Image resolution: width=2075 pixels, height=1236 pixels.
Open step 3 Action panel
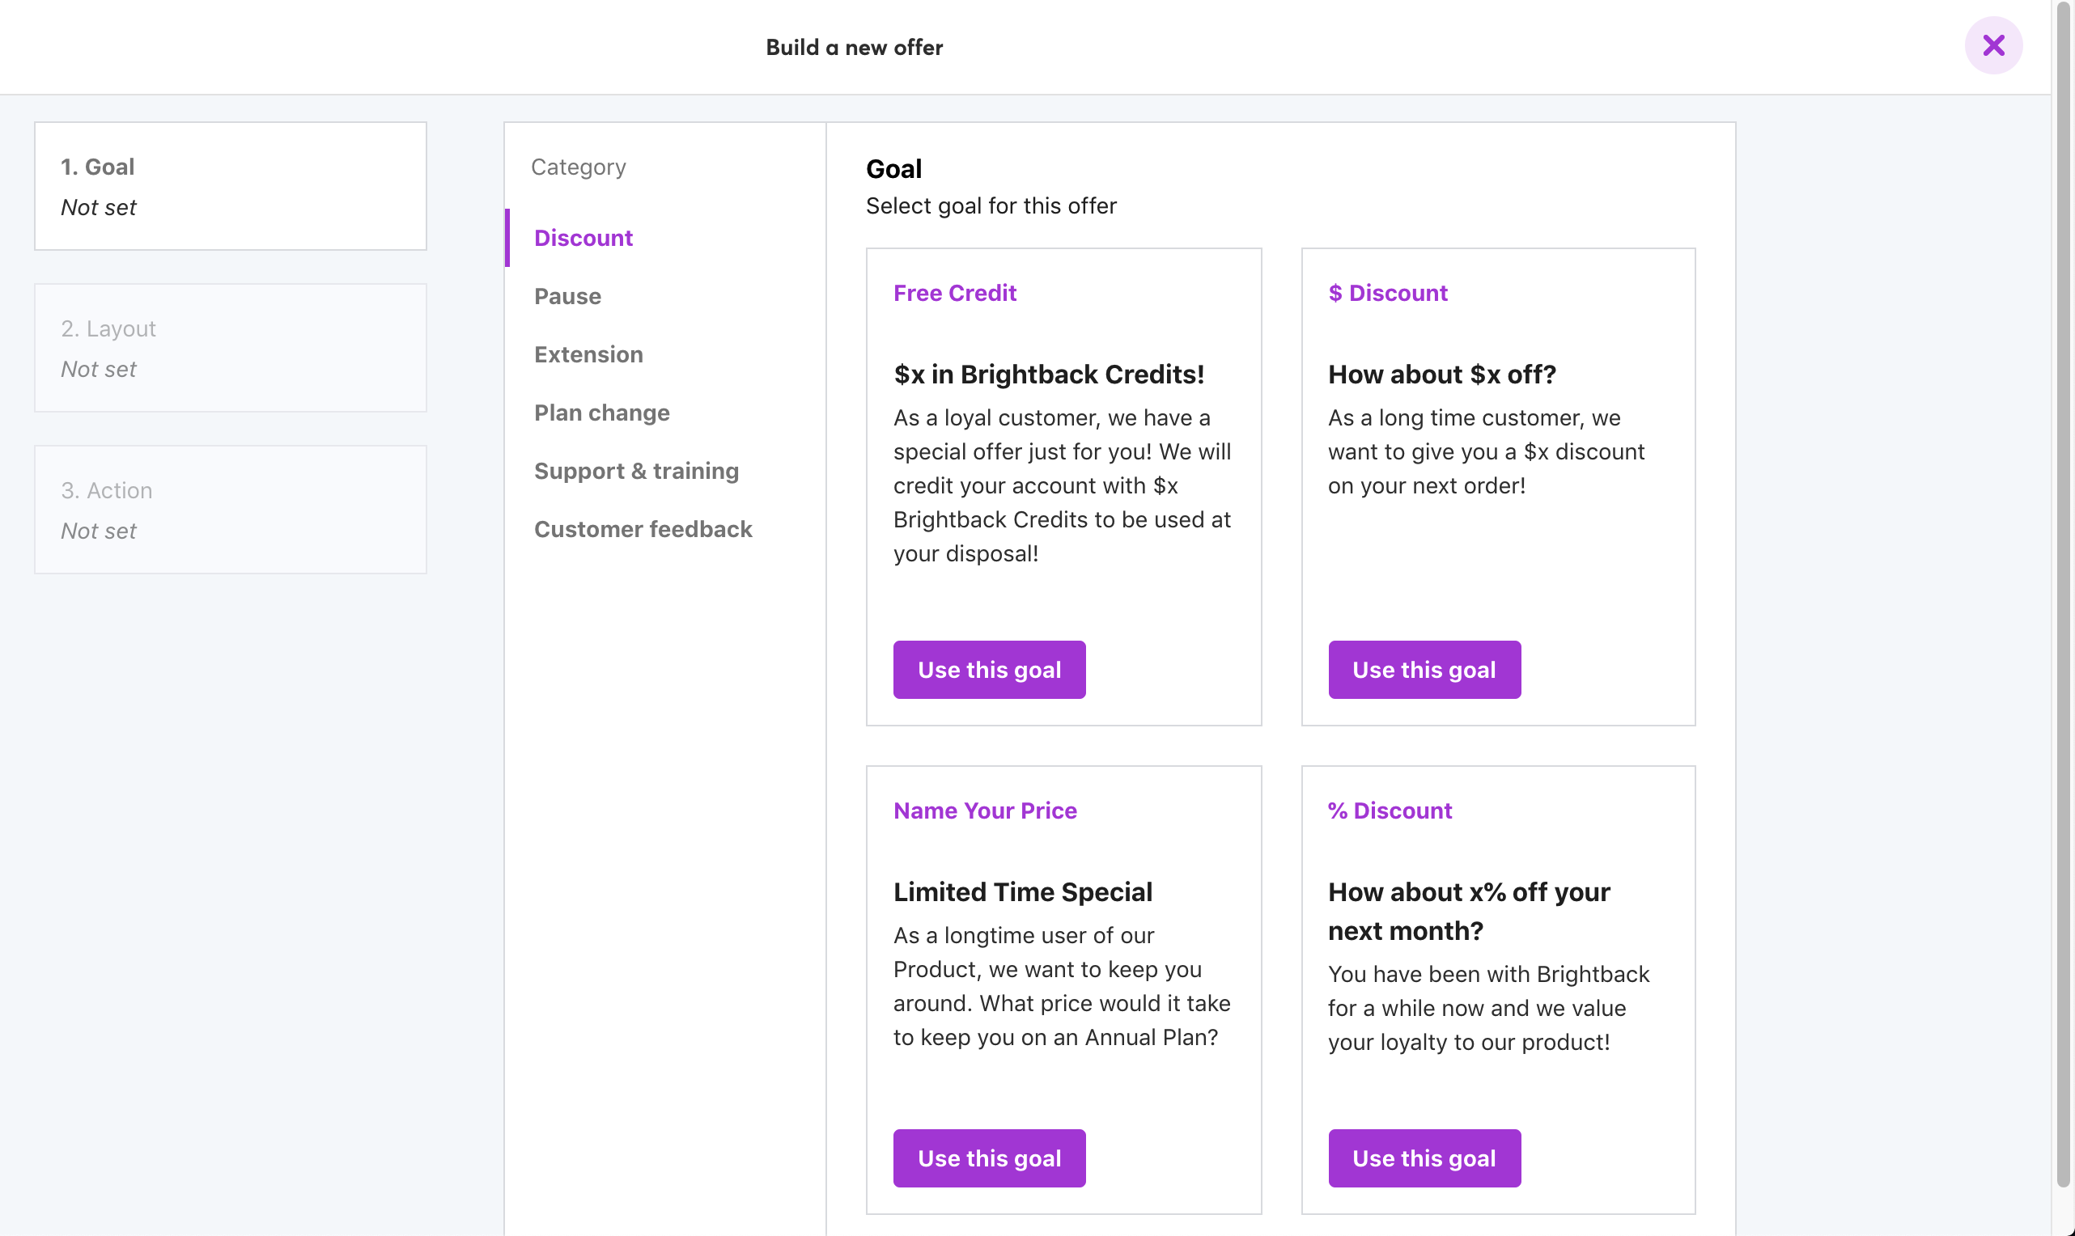pos(230,510)
